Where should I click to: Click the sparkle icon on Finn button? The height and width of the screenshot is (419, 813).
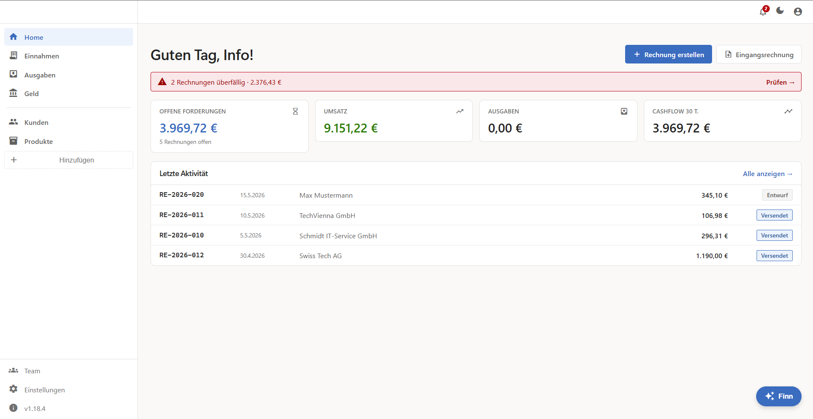[770, 396]
